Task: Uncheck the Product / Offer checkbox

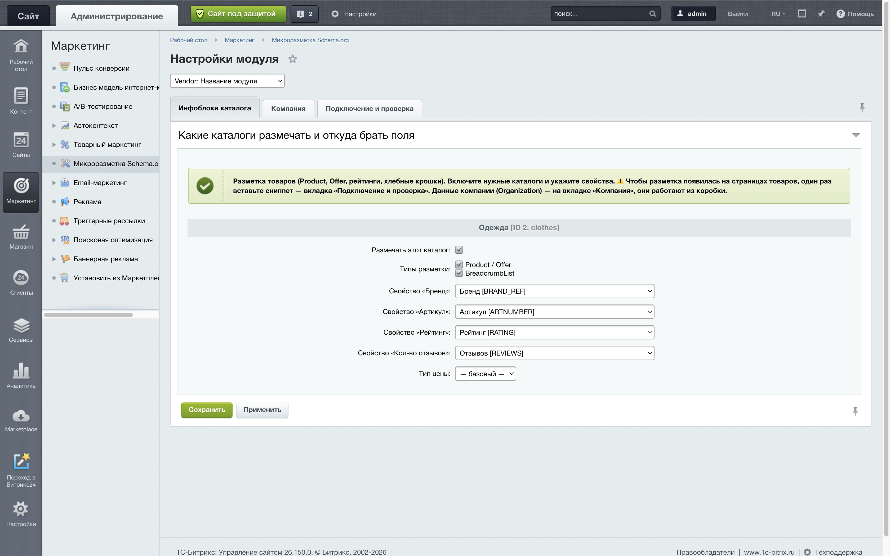Action: pyautogui.click(x=459, y=264)
